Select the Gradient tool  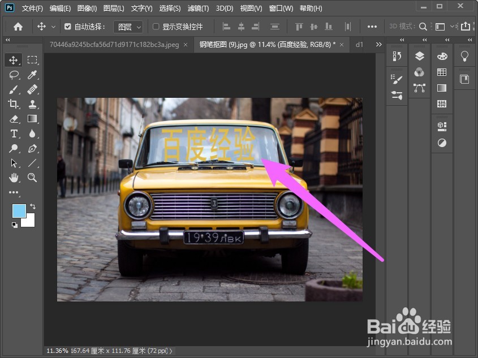32,119
